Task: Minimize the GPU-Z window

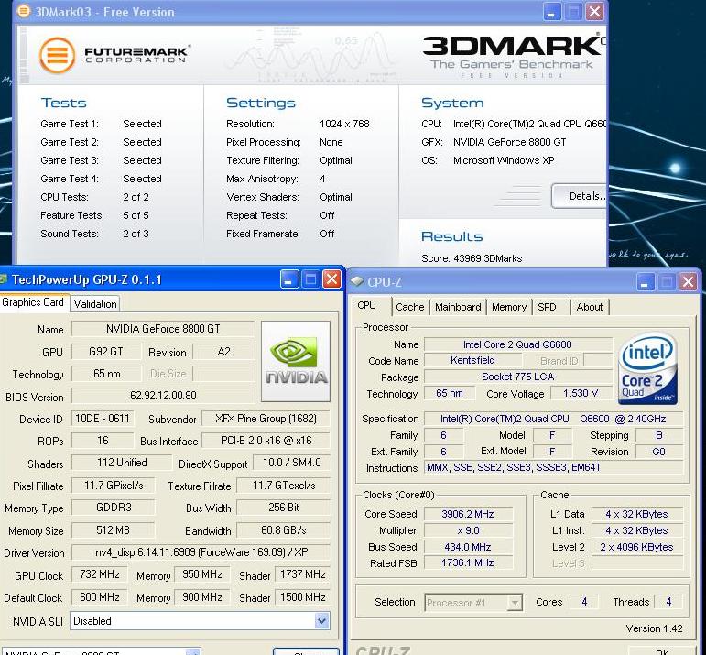Action: [x=288, y=279]
